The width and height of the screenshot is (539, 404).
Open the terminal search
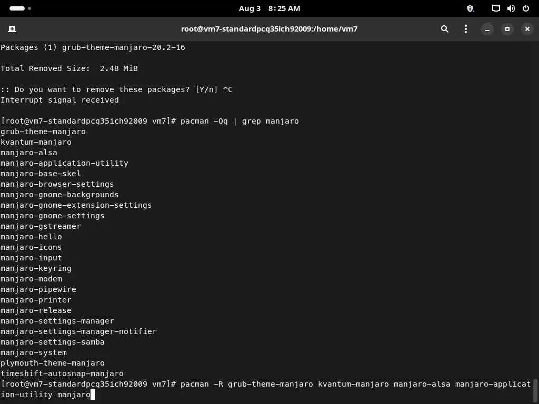444,29
